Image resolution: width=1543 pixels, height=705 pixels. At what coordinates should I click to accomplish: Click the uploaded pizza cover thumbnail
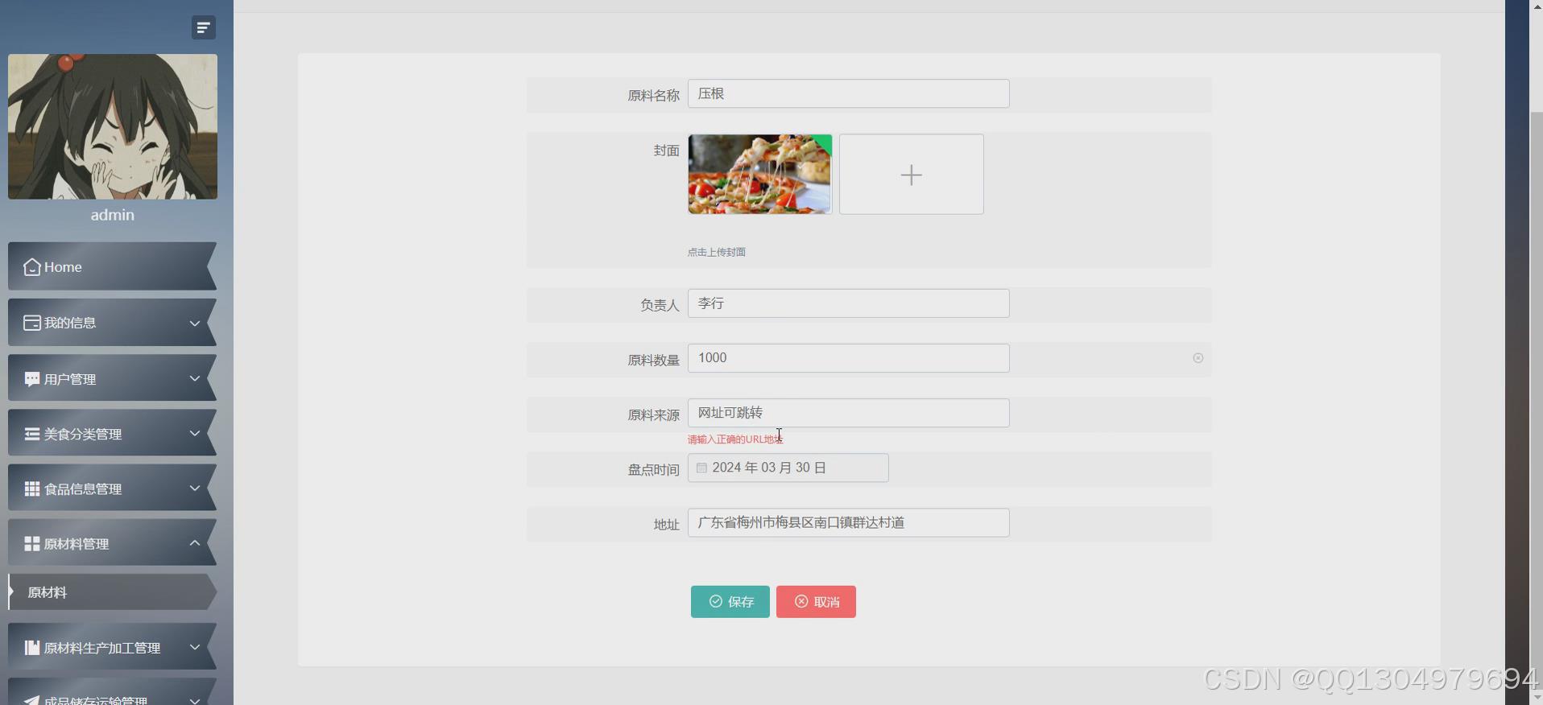759,174
